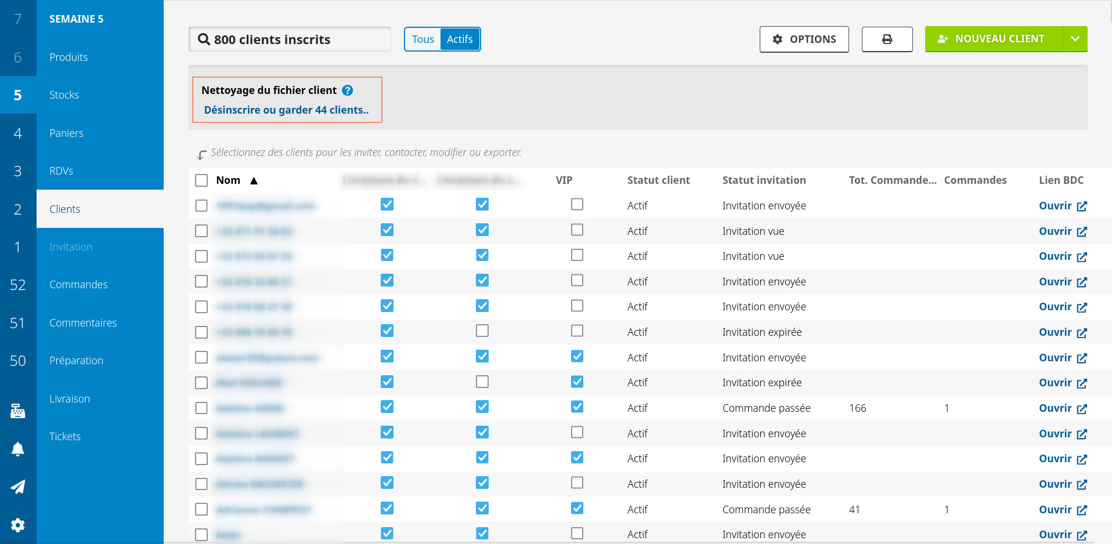Select week 52 in the week selector
The height and width of the screenshot is (544, 1112).
pos(17,285)
